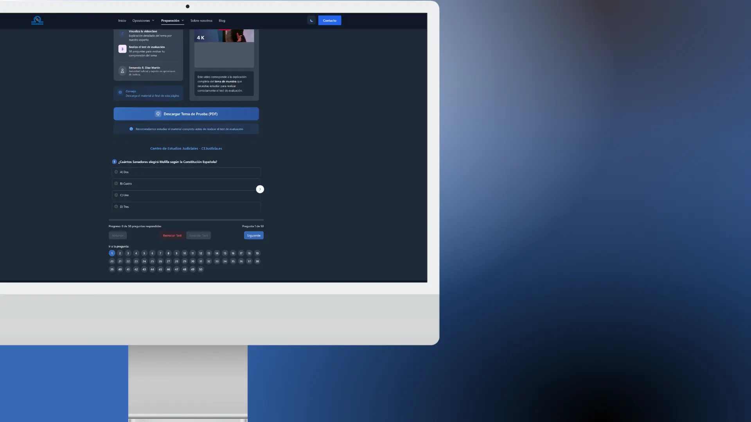Open the Sobre nosotros menu item

pyautogui.click(x=201, y=20)
